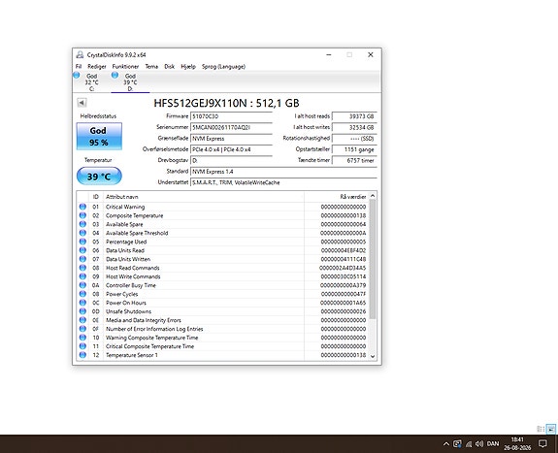
Task: Click status icon for Controller Busy Time row
Action: pyautogui.click(x=82, y=285)
